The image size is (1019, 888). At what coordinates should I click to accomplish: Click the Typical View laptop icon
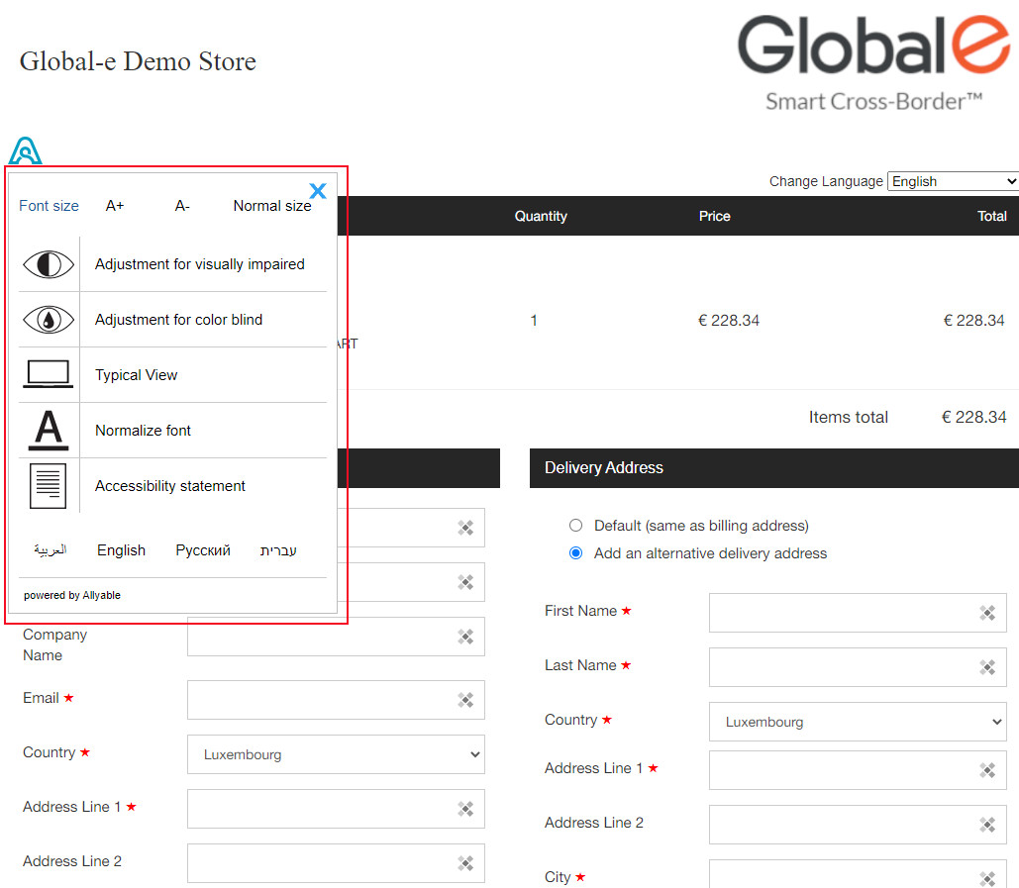[49, 375]
